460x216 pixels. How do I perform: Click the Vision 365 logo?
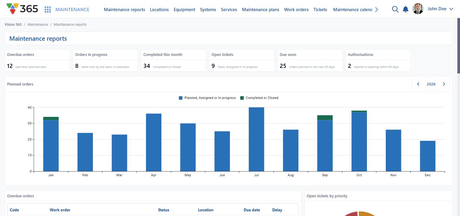(x=22, y=9)
